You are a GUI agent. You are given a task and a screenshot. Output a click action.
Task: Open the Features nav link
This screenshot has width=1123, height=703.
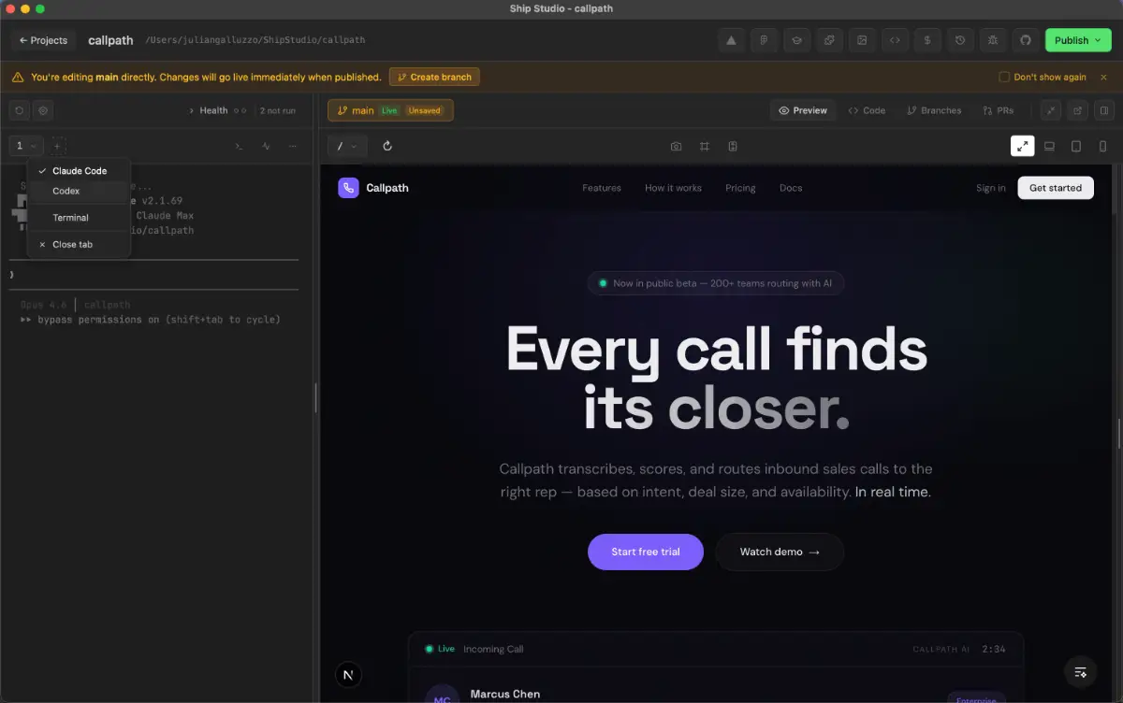coord(602,188)
